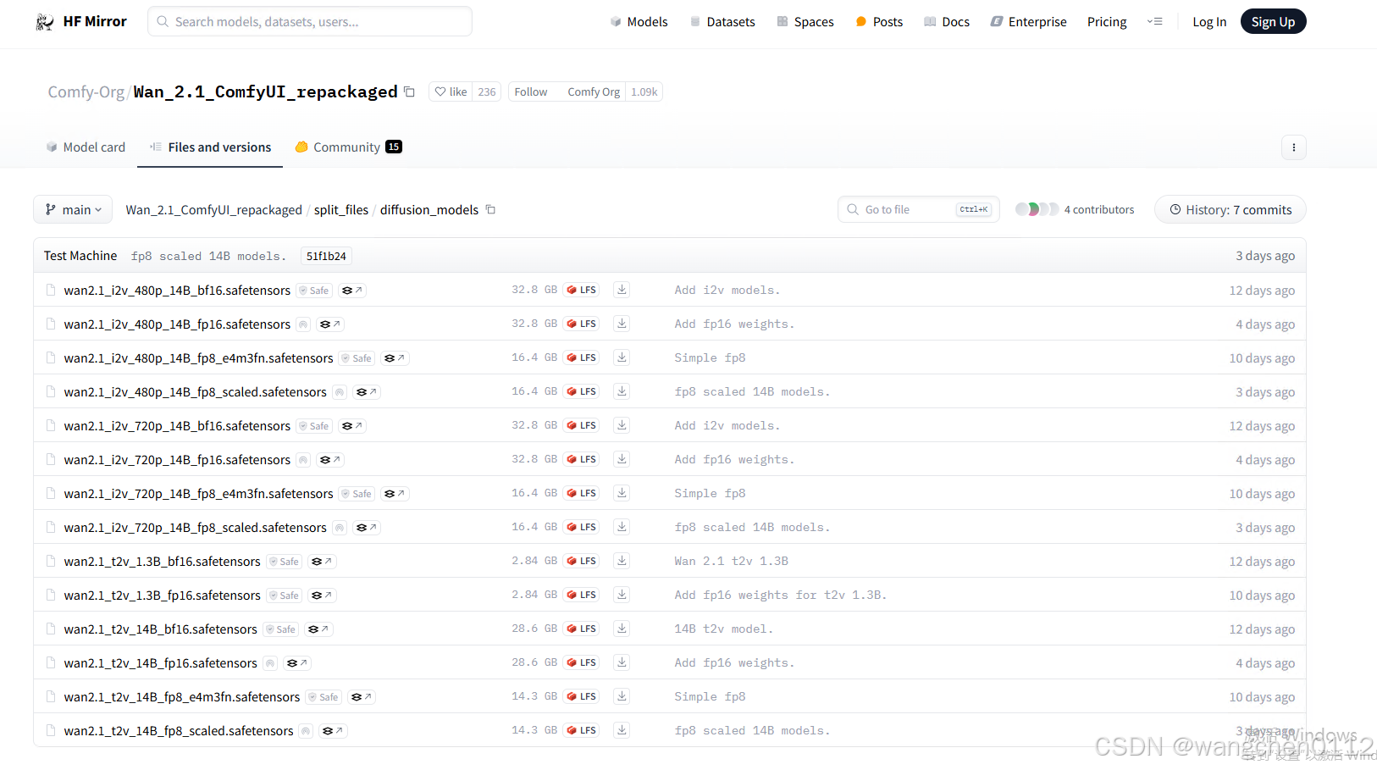Open Docs in the navigation bar
Image resolution: width=1377 pixels, height=770 pixels.
tap(947, 22)
